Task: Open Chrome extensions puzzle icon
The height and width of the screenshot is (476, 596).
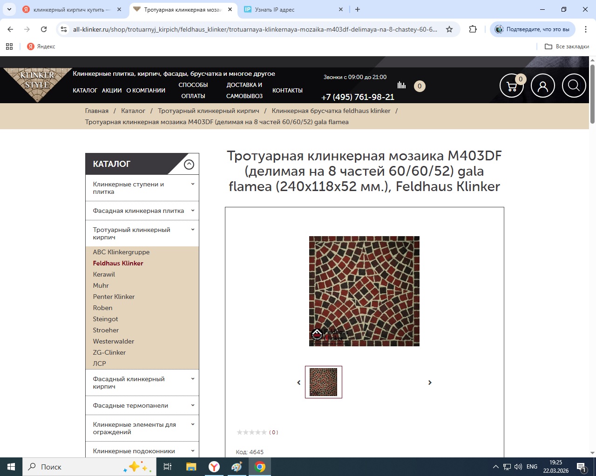Action: [x=473, y=29]
